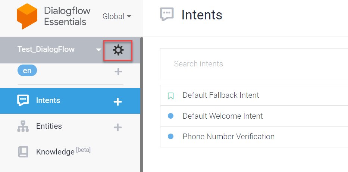Click the Knowledge book sidebar icon
This screenshot has width=348, height=172.
[23, 152]
